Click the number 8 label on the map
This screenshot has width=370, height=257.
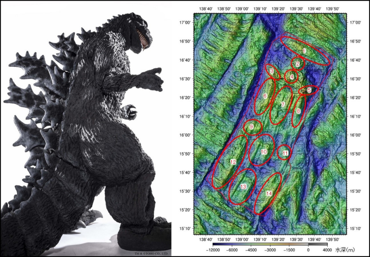pyautogui.click(x=298, y=111)
